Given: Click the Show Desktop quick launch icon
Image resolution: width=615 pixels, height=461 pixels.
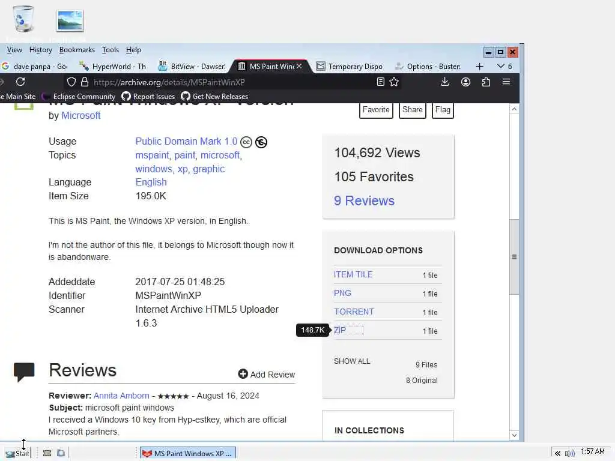Looking at the screenshot, I should (47, 453).
